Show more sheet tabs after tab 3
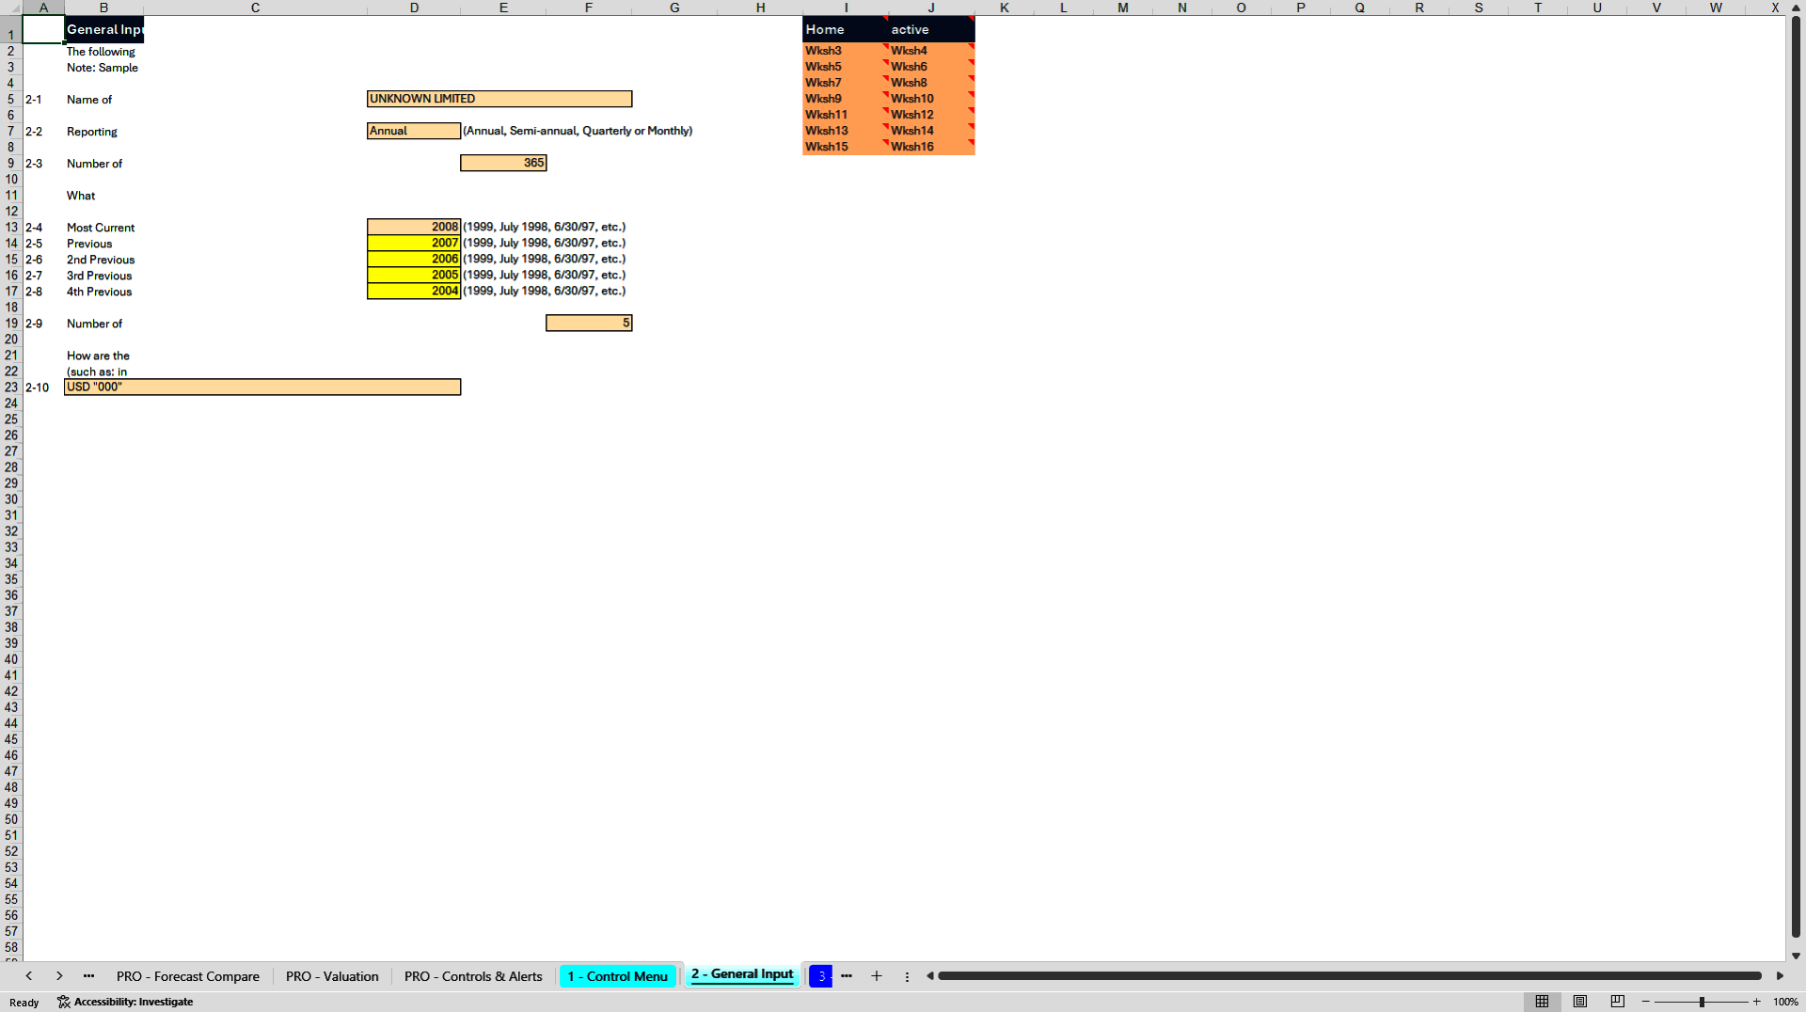The height and width of the screenshot is (1012, 1806). click(847, 976)
